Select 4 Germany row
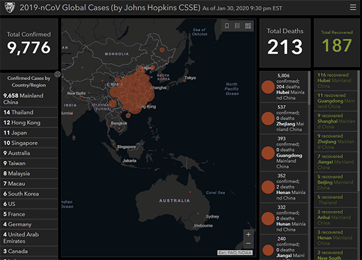 coord(29,224)
